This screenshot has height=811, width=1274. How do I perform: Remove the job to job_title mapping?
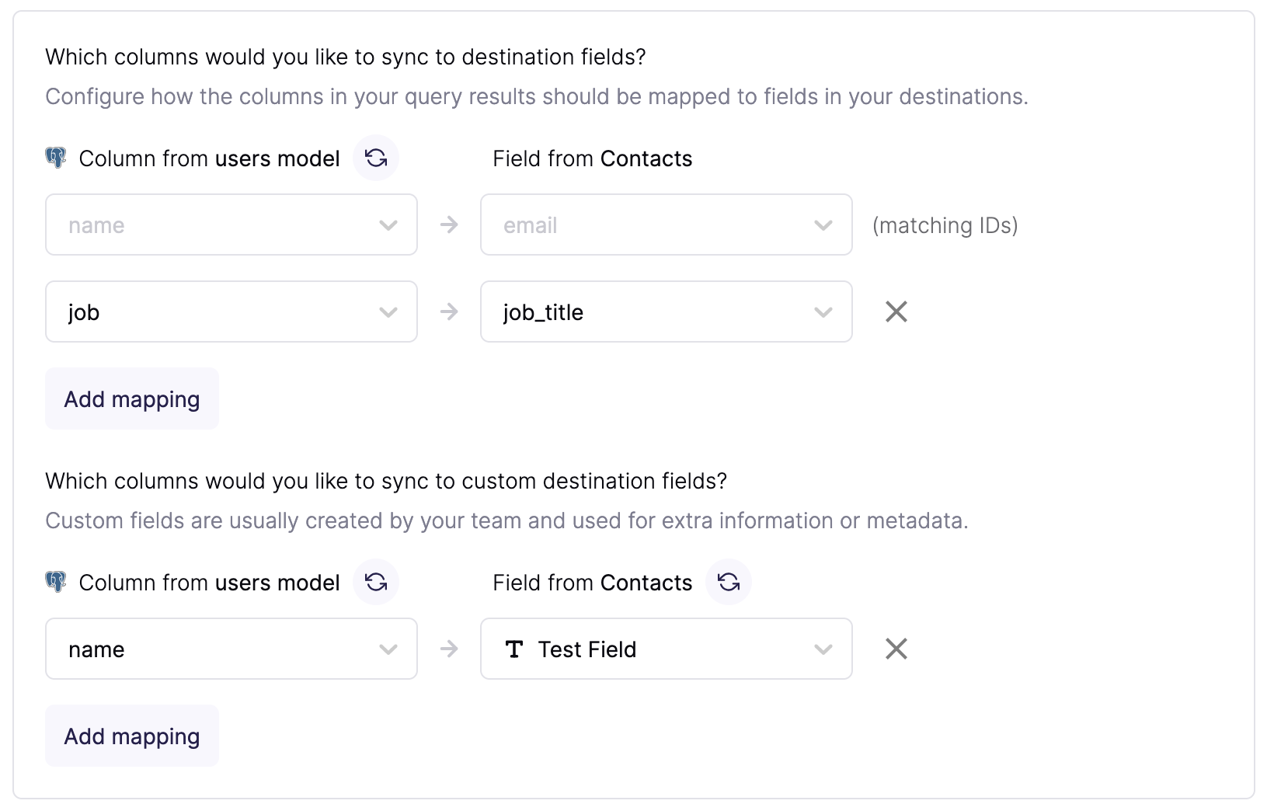tap(896, 312)
